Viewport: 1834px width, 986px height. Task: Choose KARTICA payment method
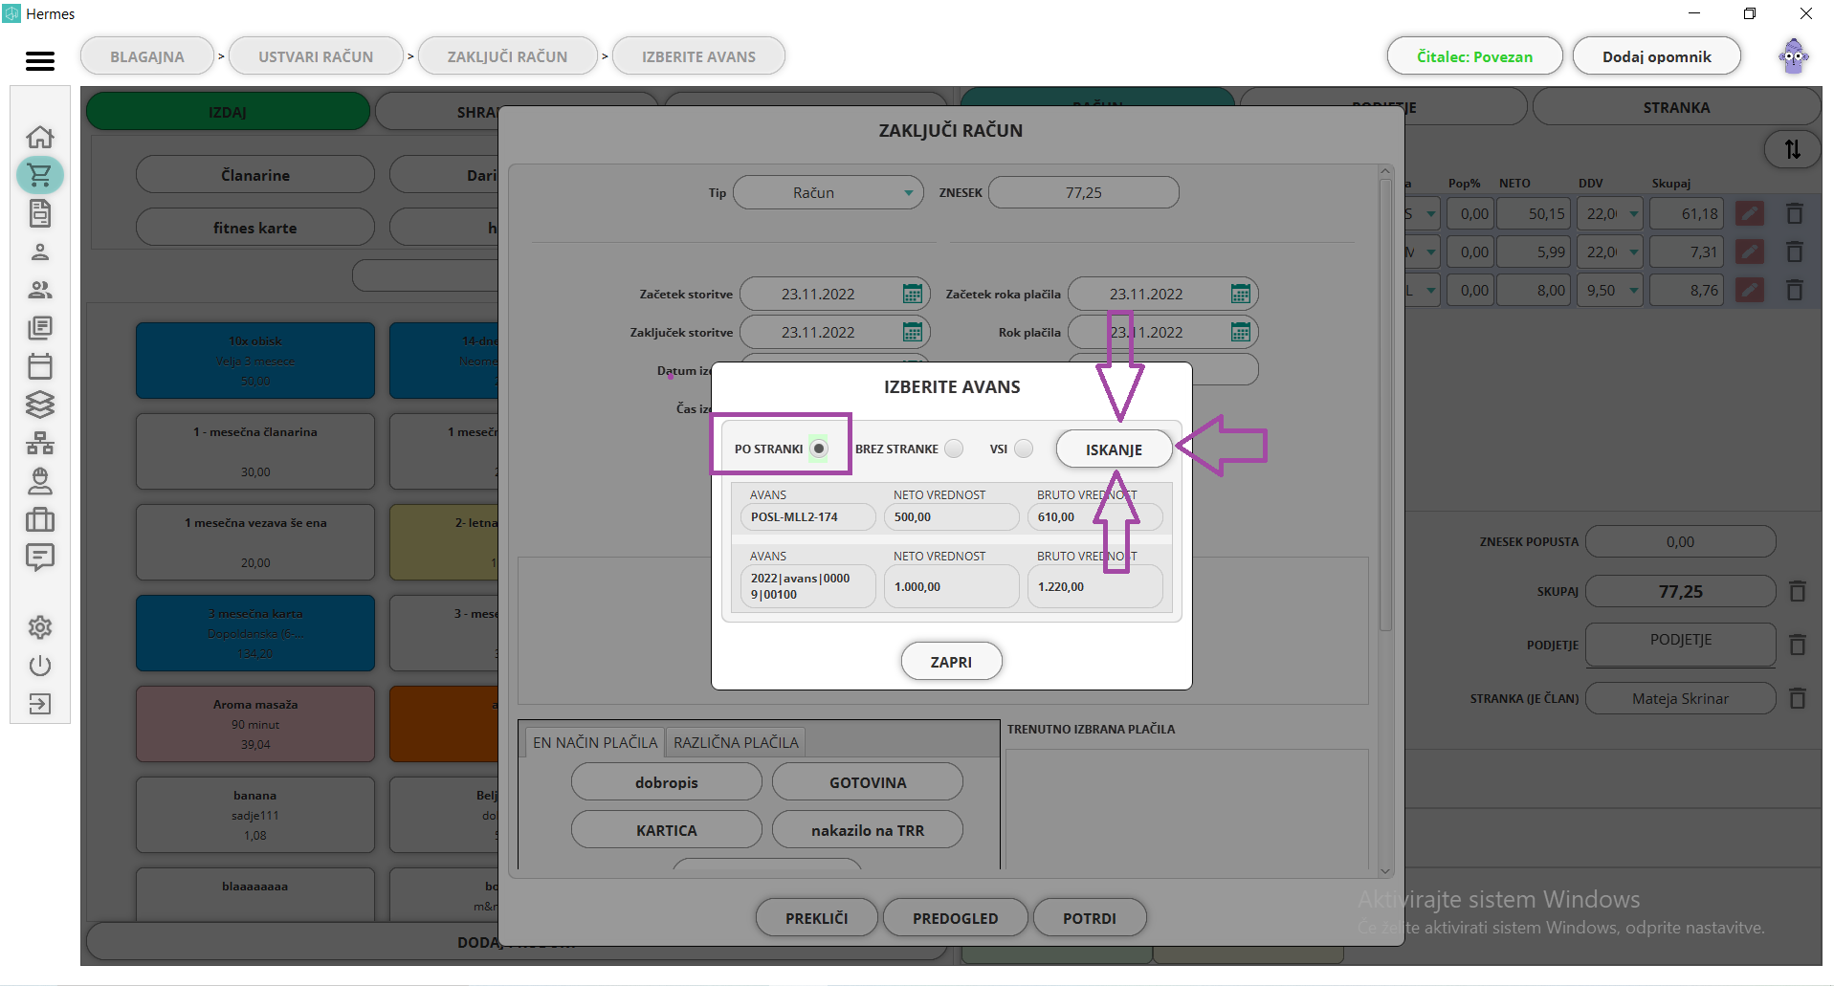coord(667,830)
